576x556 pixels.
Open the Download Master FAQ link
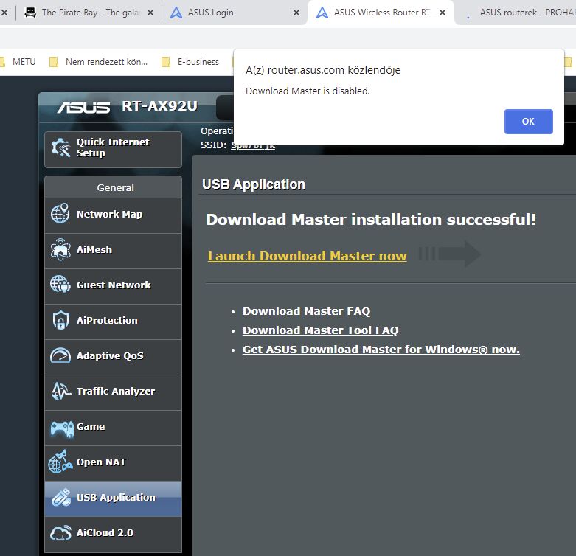[306, 311]
